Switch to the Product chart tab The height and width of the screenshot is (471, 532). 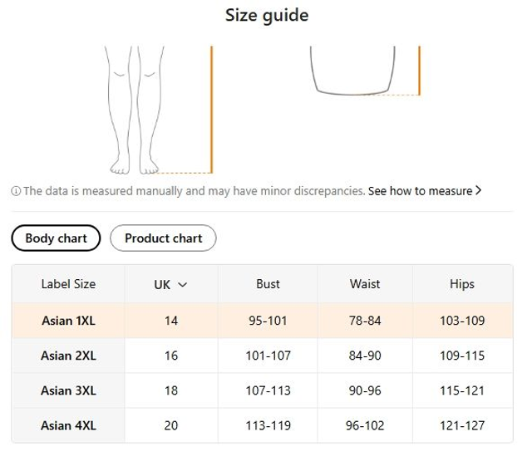pyautogui.click(x=163, y=238)
